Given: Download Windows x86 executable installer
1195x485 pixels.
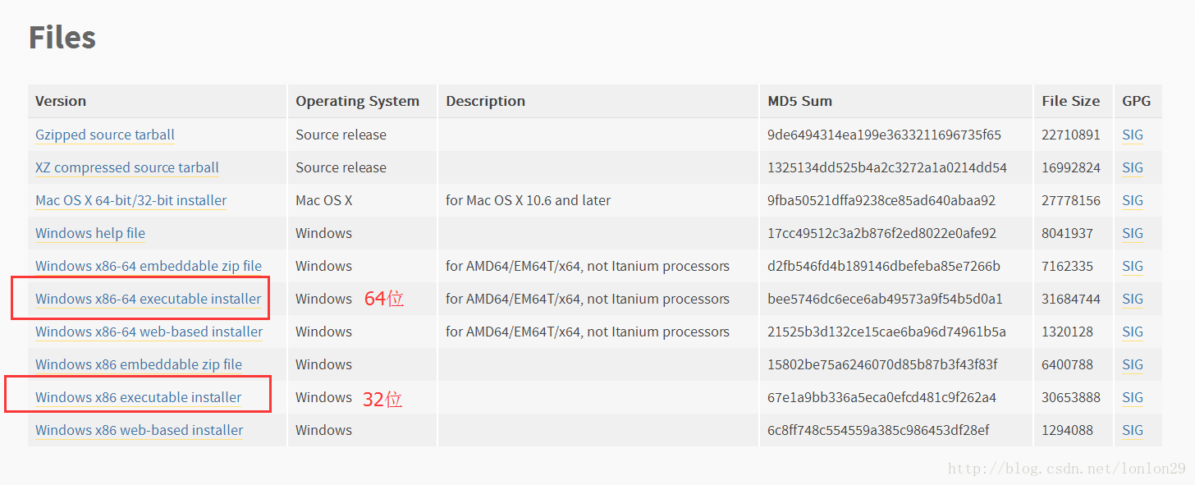Looking at the screenshot, I should pos(139,397).
